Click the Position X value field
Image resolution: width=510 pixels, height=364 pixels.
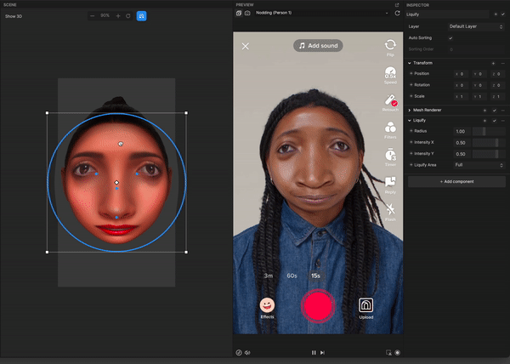coord(461,74)
